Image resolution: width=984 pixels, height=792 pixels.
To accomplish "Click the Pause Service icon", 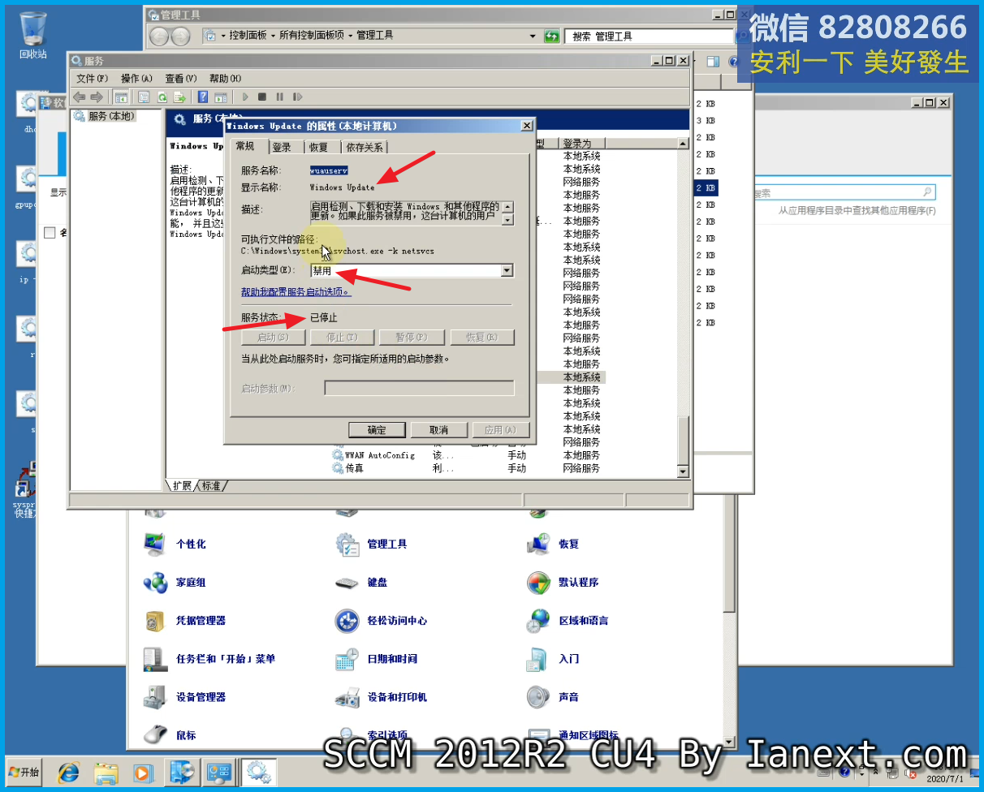I will tap(279, 97).
